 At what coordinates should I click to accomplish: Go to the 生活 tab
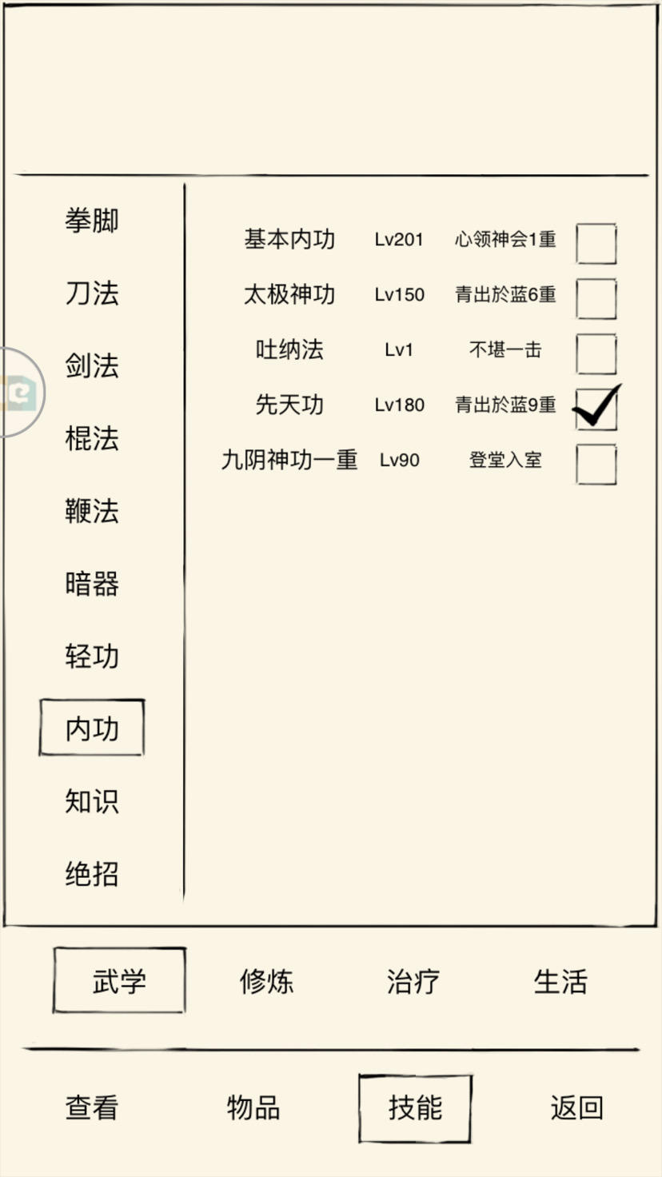[560, 981]
